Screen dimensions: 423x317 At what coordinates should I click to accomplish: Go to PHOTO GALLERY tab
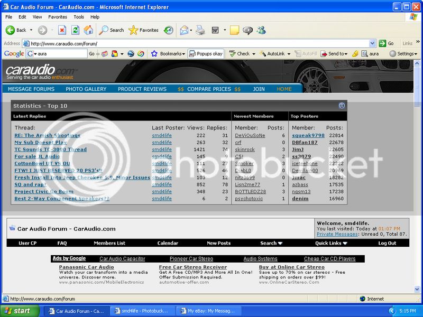point(86,89)
